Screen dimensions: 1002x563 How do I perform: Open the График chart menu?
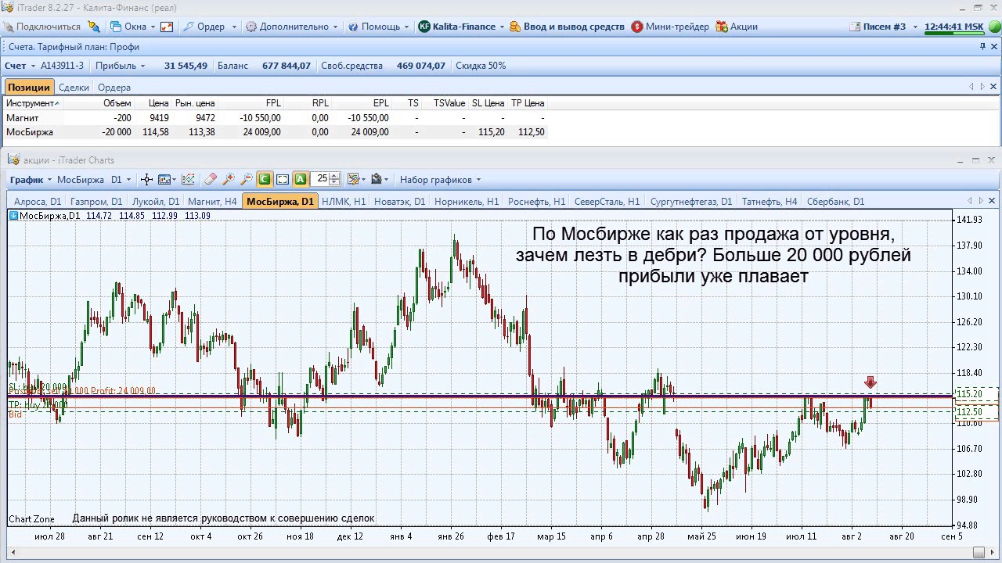coord(31,180)
